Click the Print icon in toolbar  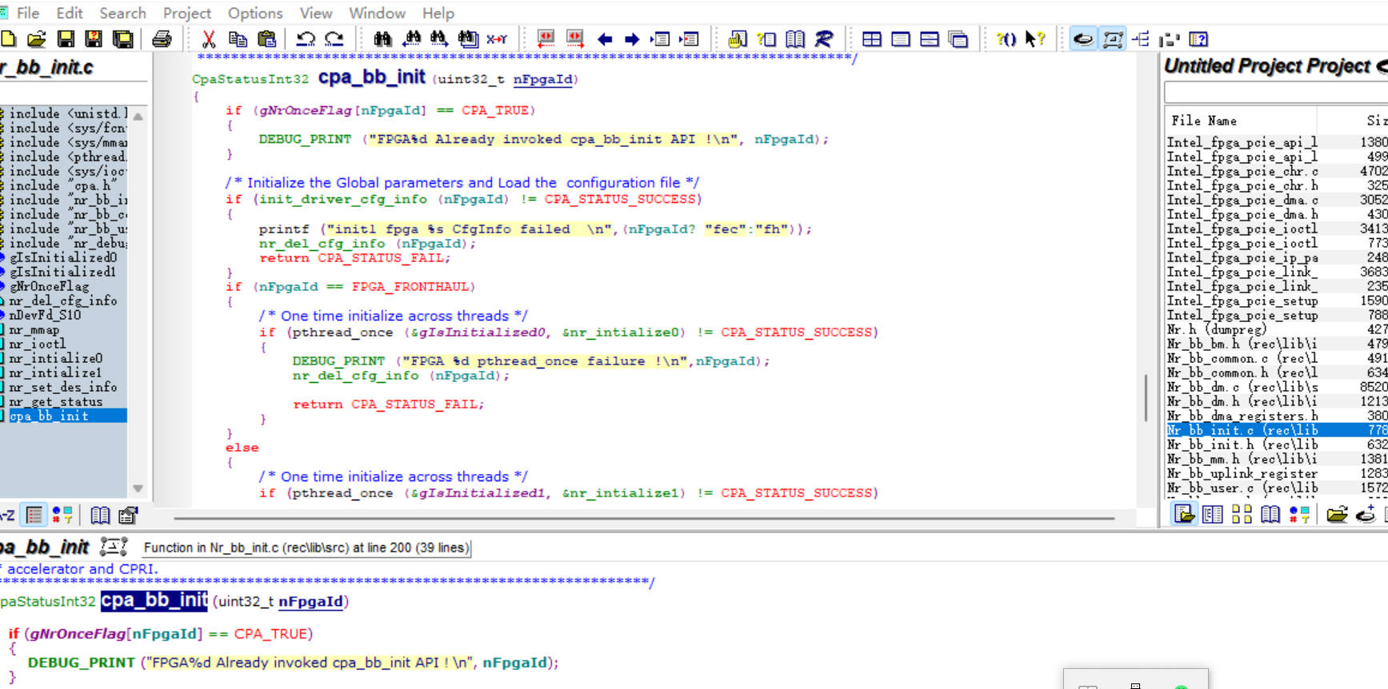pyautogui.click(x=162, y=38)
